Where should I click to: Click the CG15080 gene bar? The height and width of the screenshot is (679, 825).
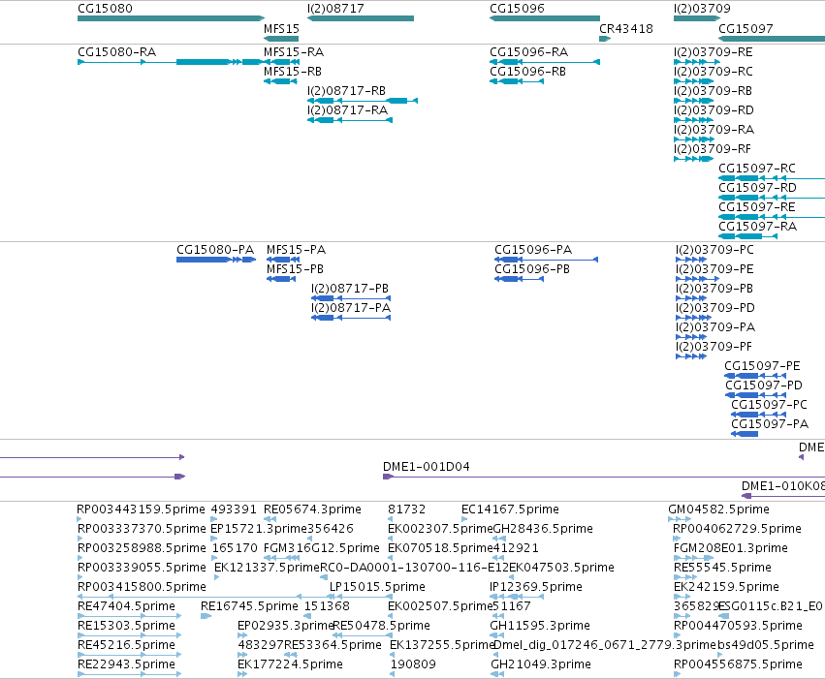tap(171, 18)
